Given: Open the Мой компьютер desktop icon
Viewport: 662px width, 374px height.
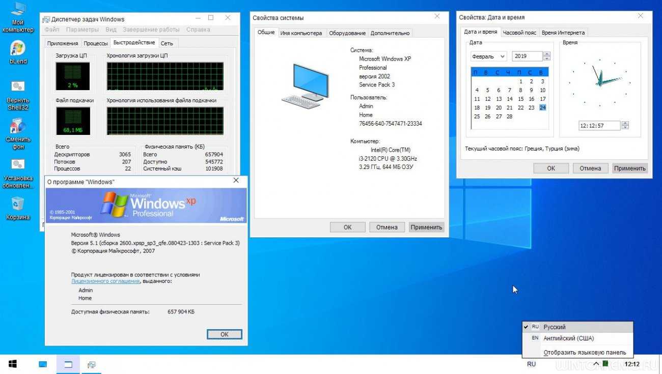Looking at the screenshot, I should 18,17.
